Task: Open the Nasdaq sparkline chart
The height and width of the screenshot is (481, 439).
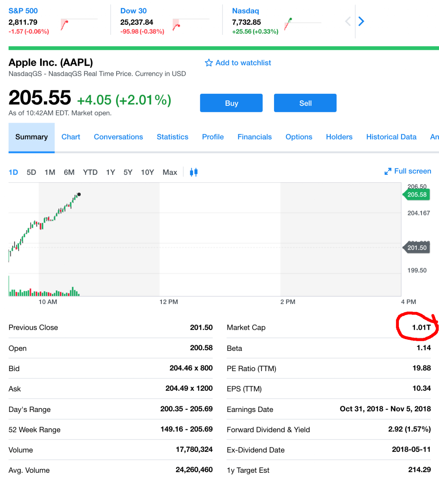Action: [x=302, y=24]
